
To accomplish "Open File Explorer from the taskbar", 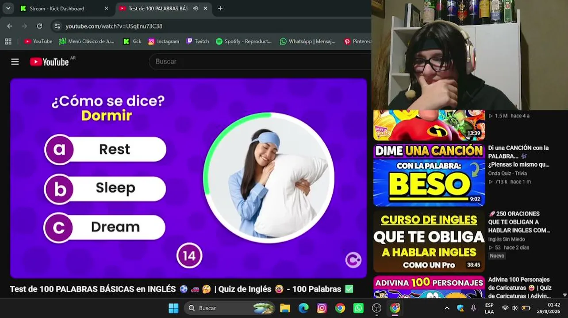I will 285,308.
